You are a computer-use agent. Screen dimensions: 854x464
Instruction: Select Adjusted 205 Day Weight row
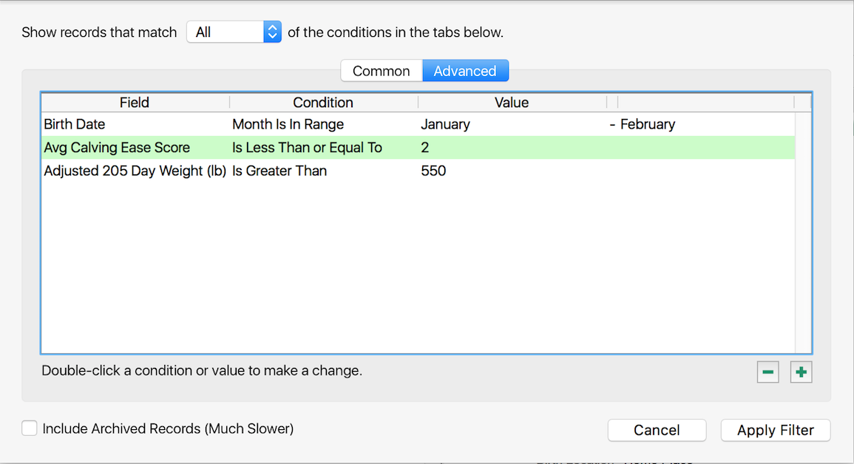(x=135, y=171)
